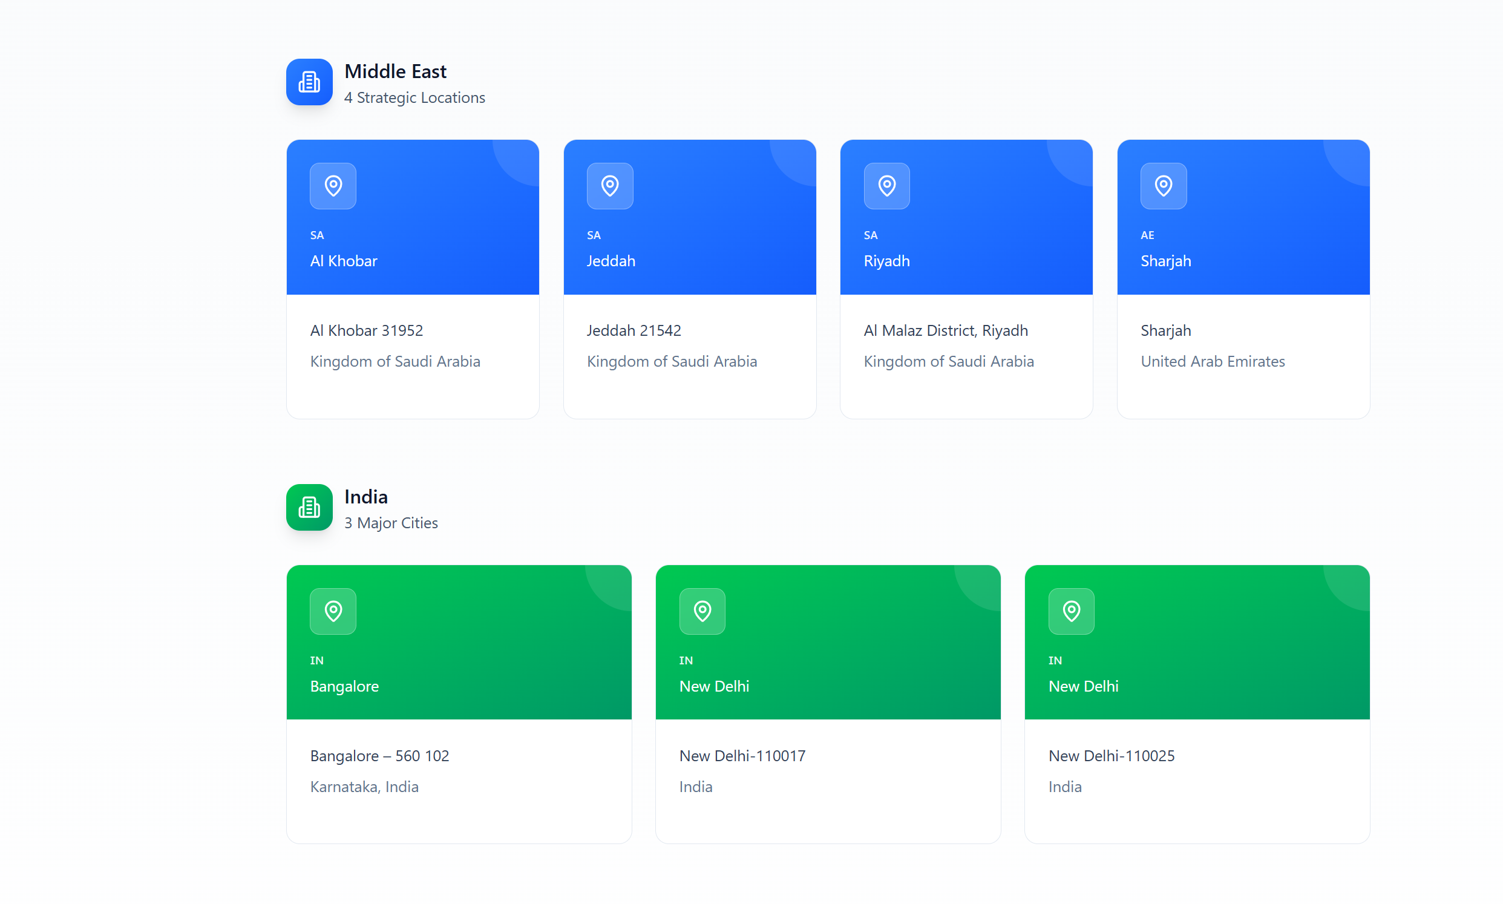Click the Bangalore location pin icon
The width and height of the screenshot is (1503, 904).
click(333, 611)
